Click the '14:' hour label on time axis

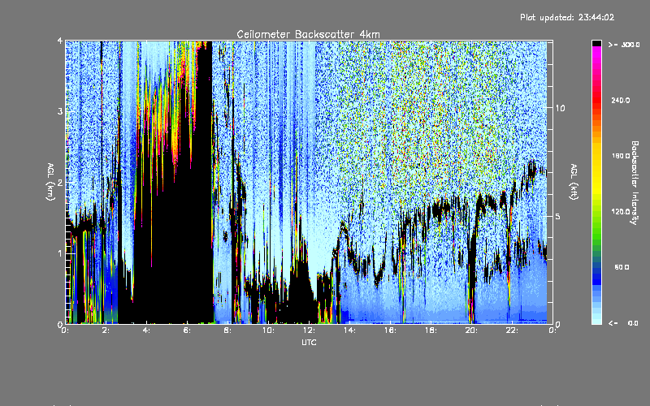click(x=349, y=330)
